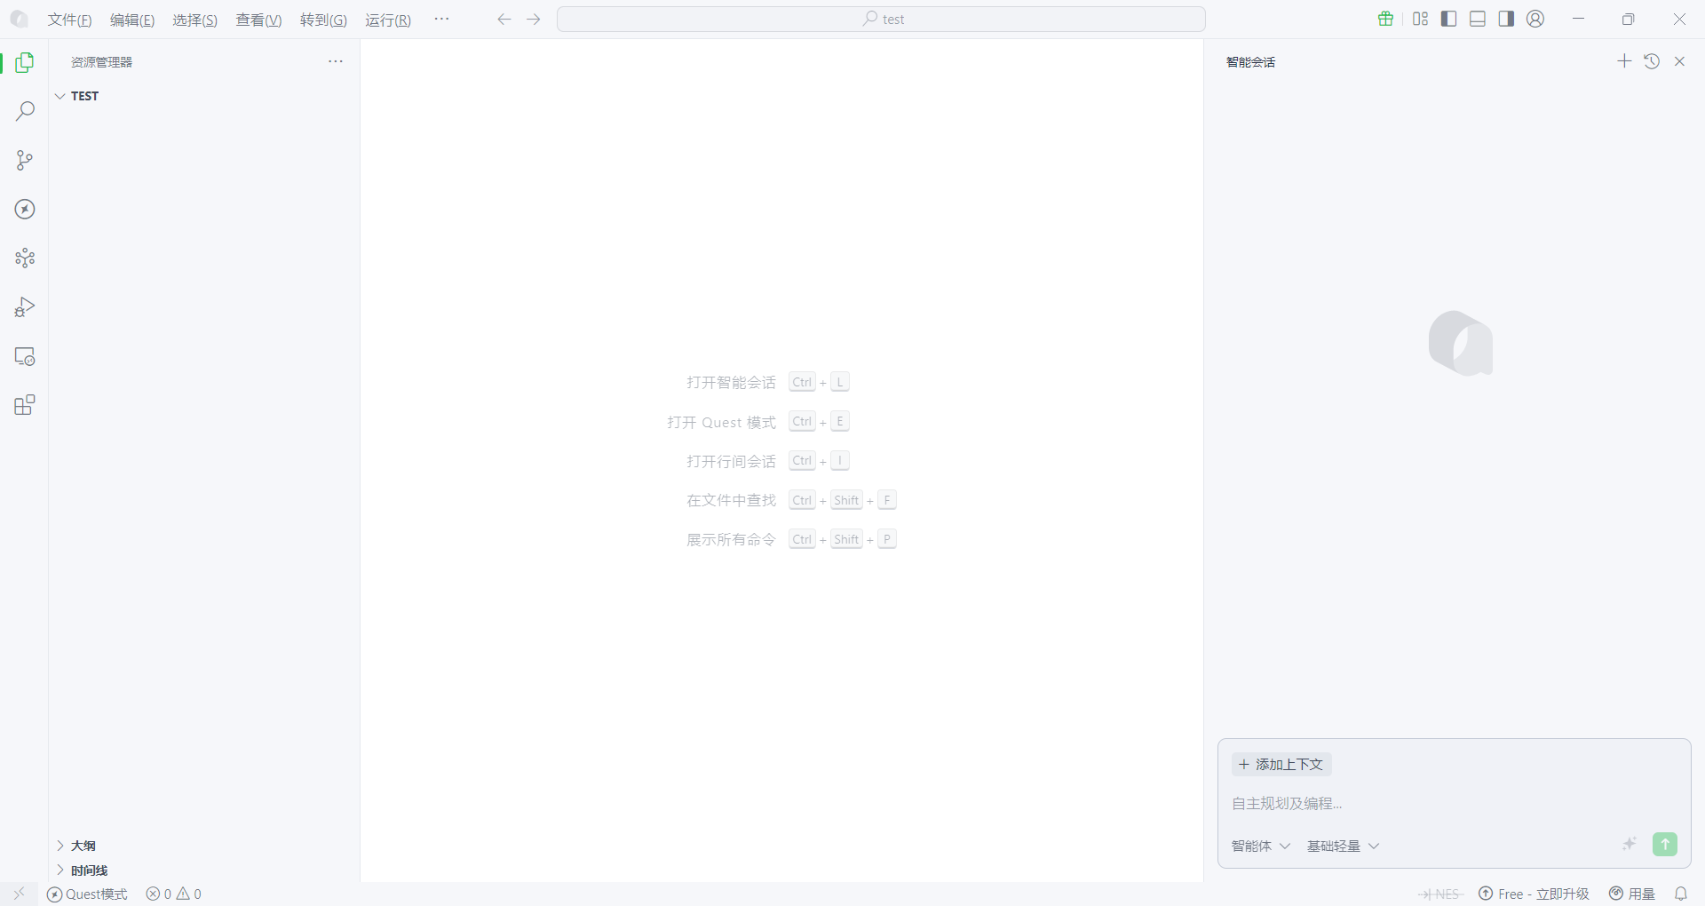The width and height of the screenshot is (1705, 906).
Task: Expand the 时间线 section
Action: [x=204, y=870]
